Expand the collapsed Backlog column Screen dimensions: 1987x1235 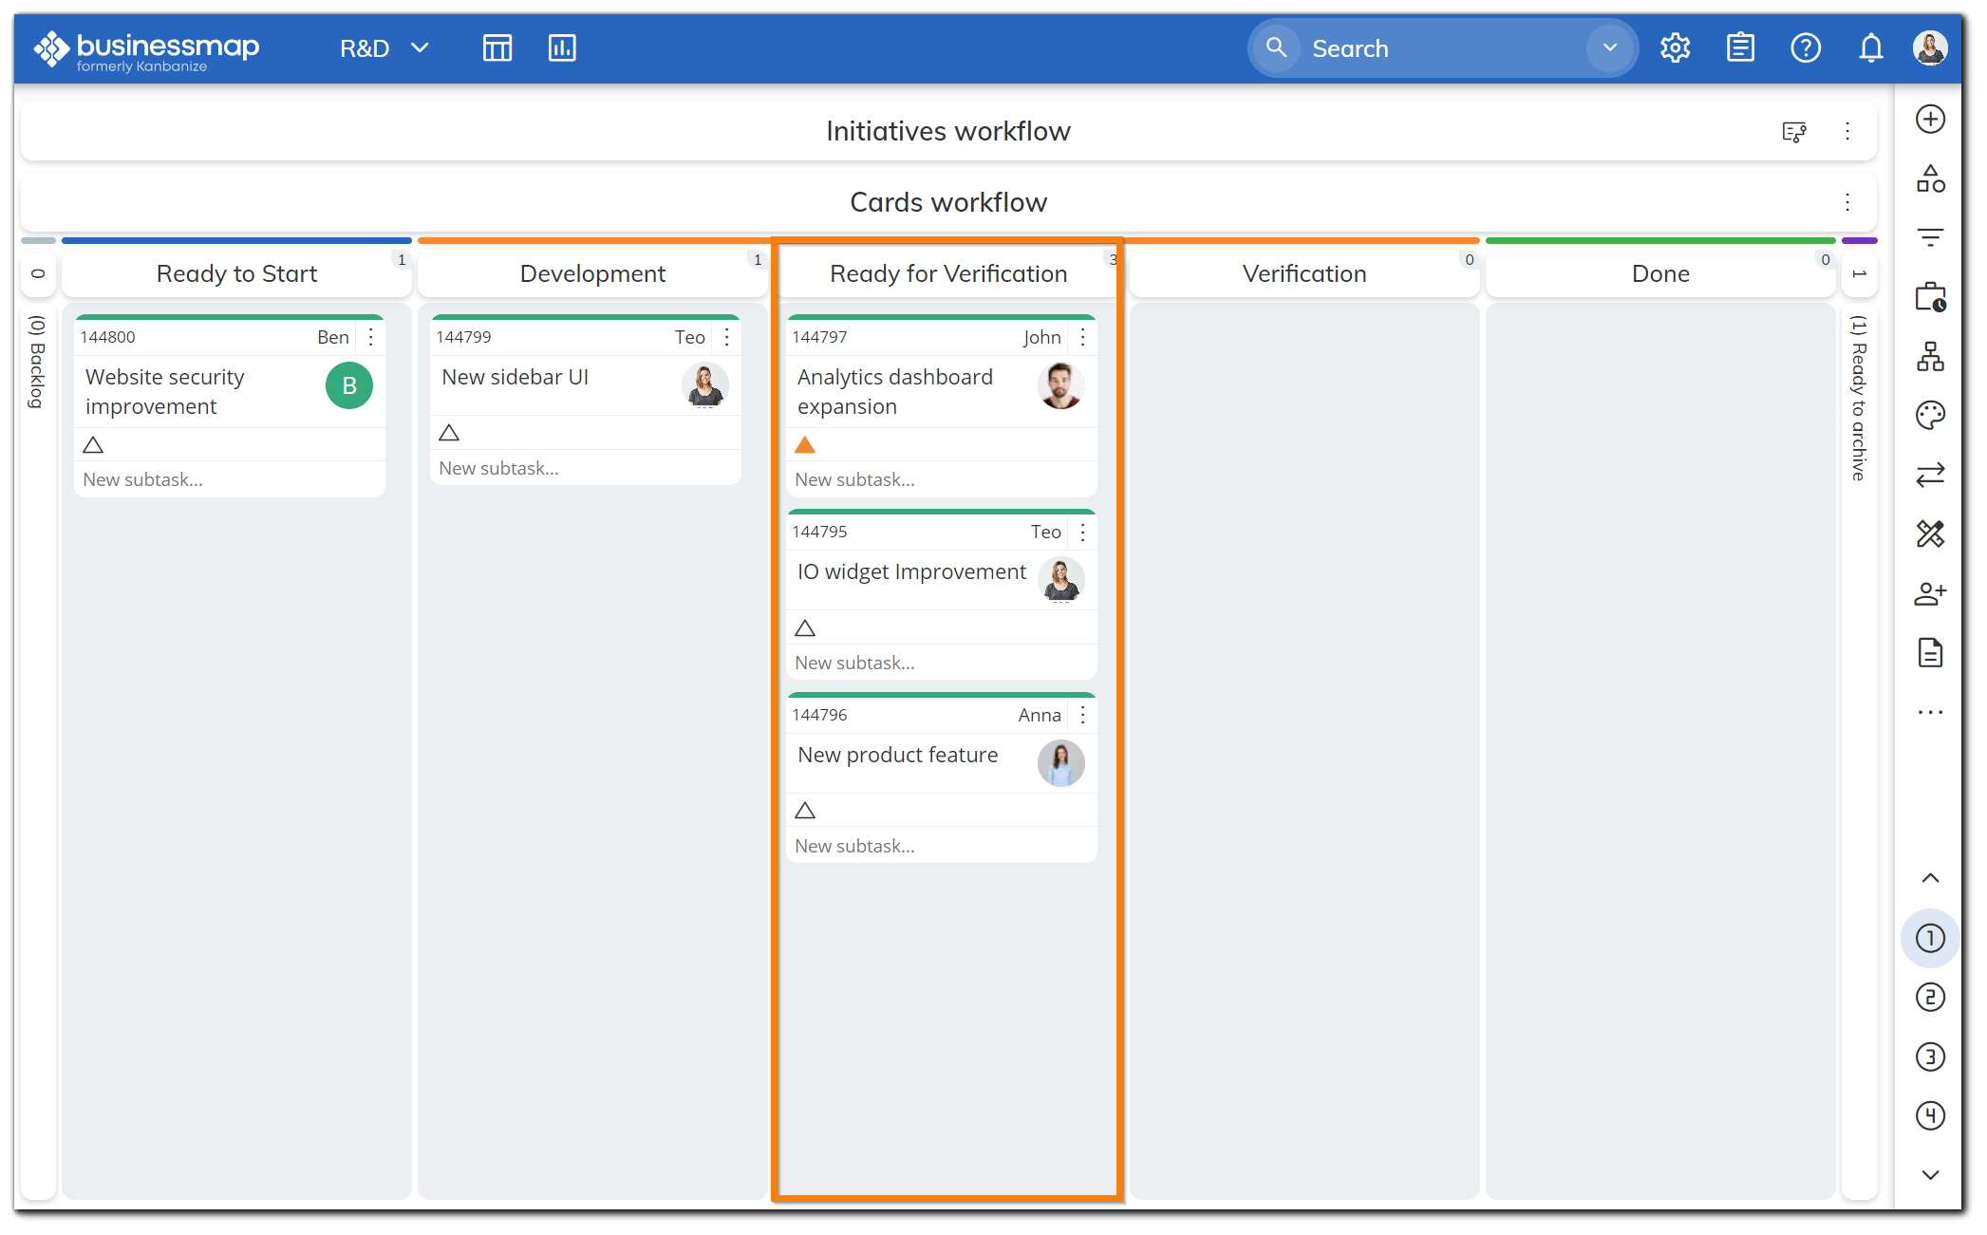click(38, 361)
